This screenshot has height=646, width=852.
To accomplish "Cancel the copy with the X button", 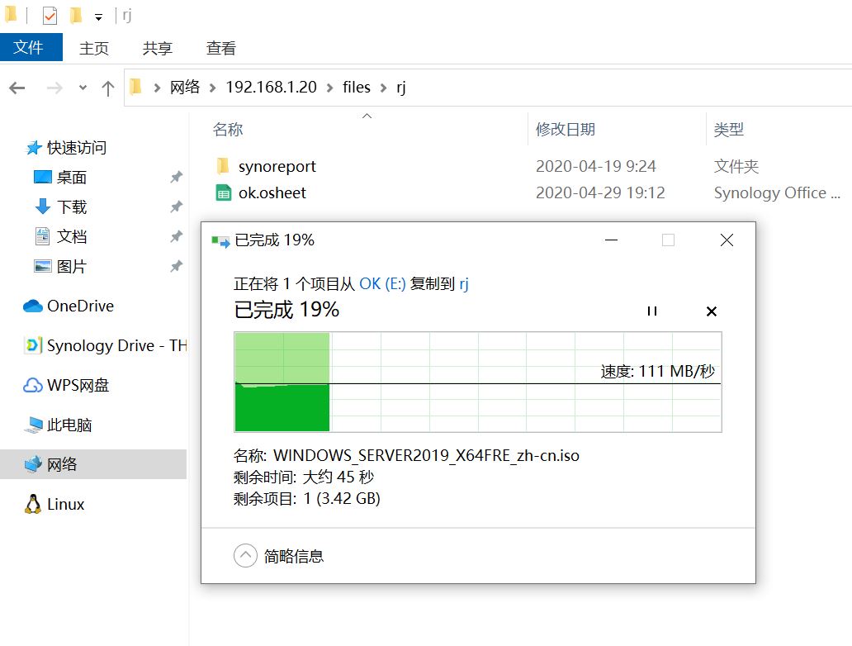I will (712, 311).
